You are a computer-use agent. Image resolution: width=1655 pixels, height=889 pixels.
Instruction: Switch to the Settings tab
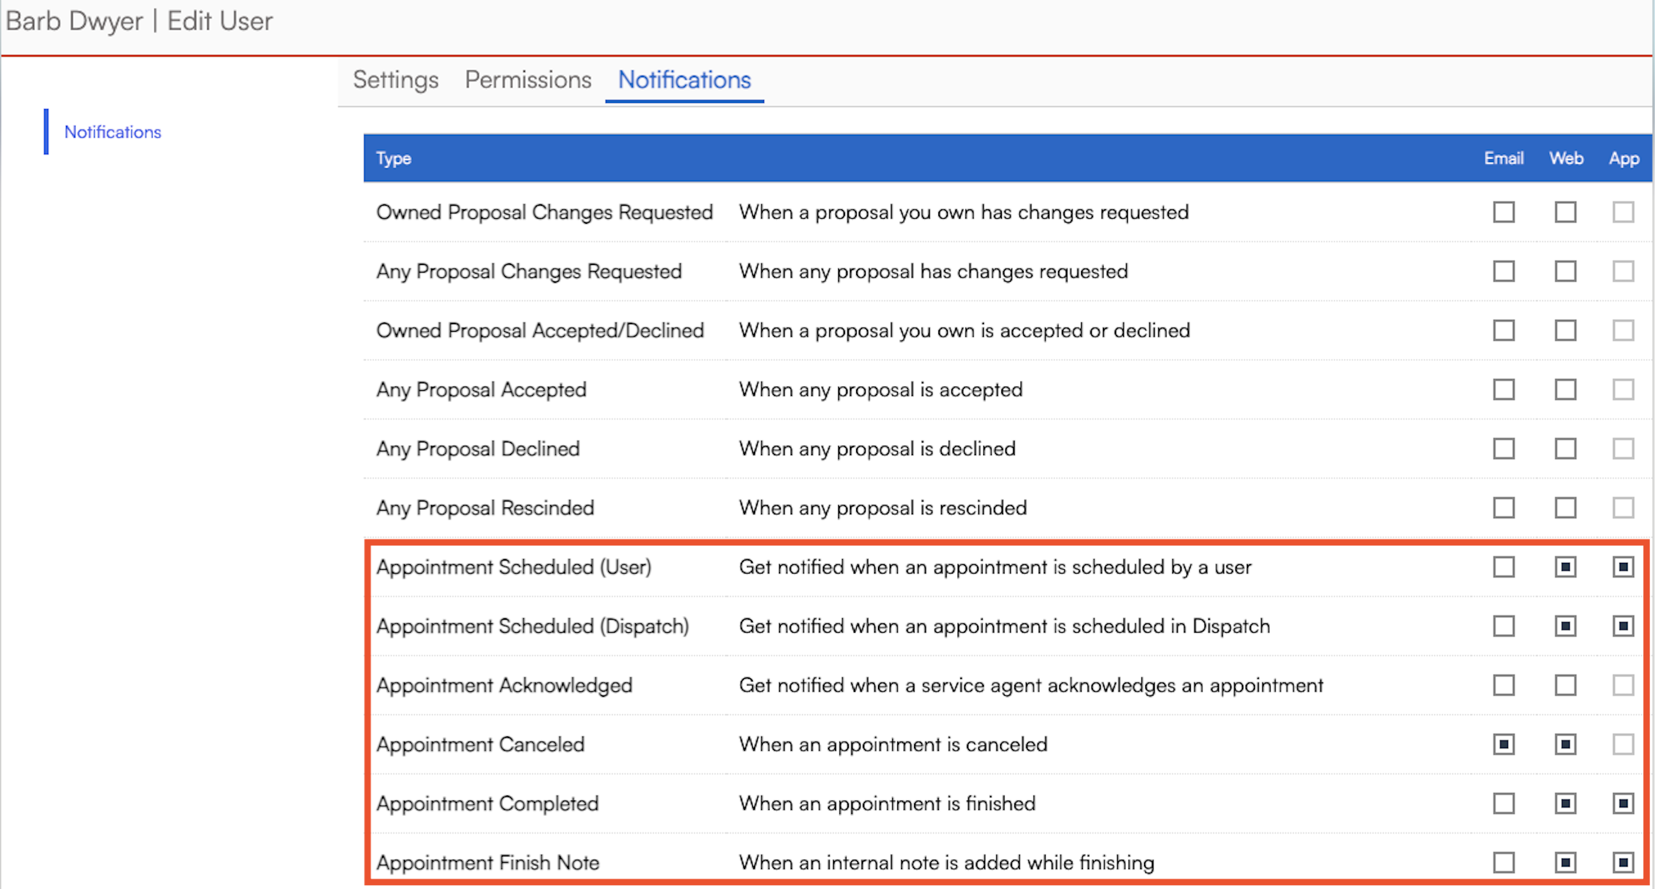[395, 80]
